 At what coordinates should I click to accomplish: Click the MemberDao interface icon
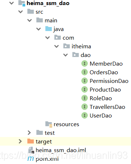[85, 63]
